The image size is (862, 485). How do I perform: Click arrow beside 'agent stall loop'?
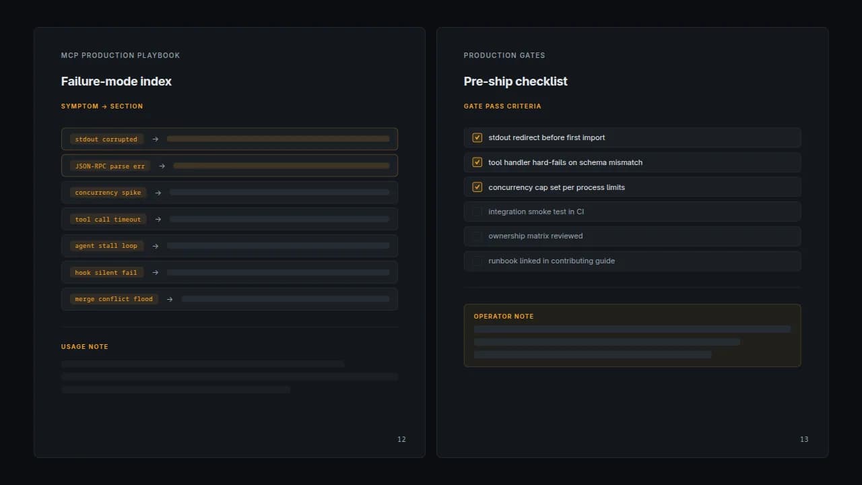coord(155,246)
